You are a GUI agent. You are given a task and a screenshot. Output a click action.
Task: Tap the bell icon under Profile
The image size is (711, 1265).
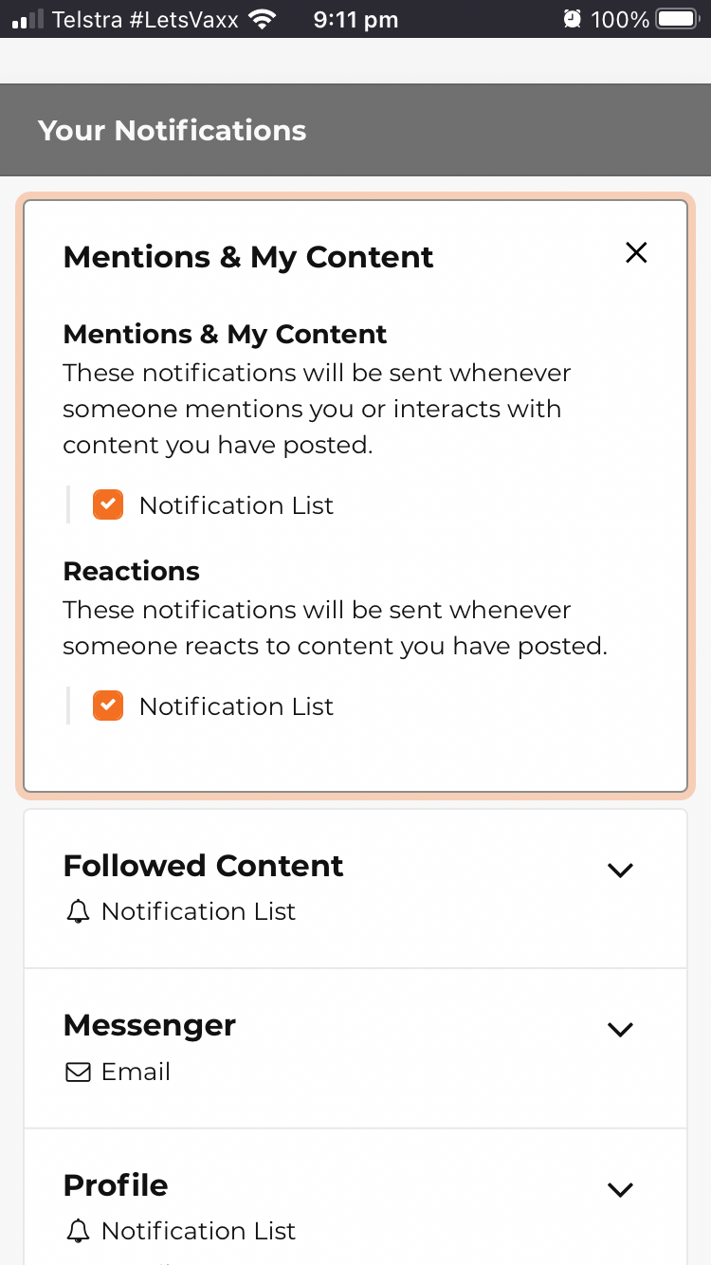[78, 1232]
